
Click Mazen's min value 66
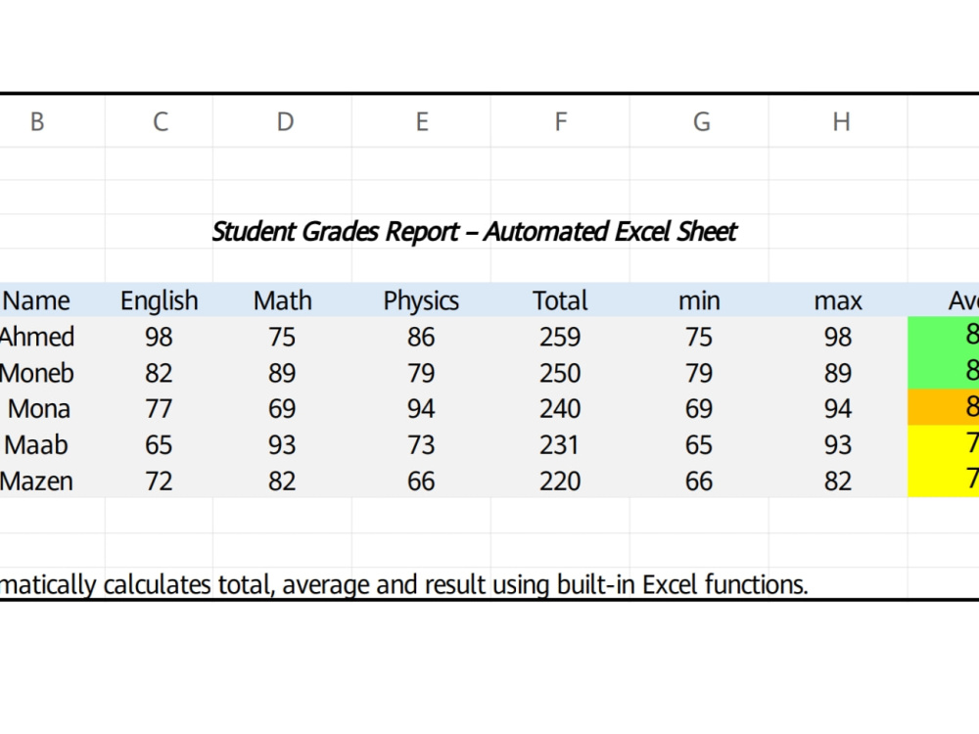699,481
